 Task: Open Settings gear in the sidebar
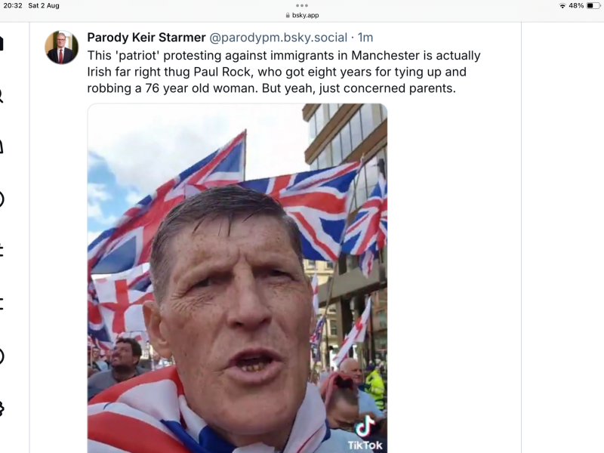[2, 408]
